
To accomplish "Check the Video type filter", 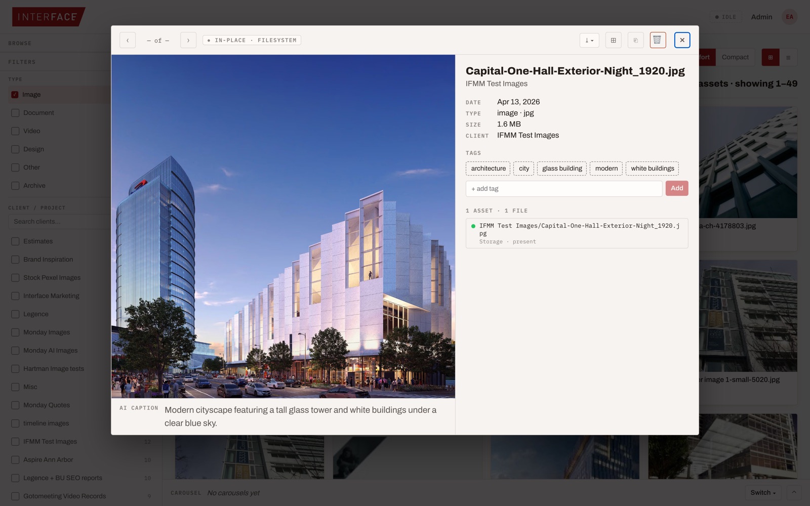I will click(15, 131).
